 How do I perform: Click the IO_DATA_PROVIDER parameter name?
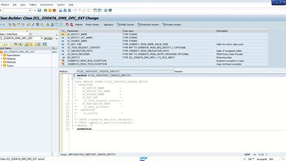pos(79,54)
